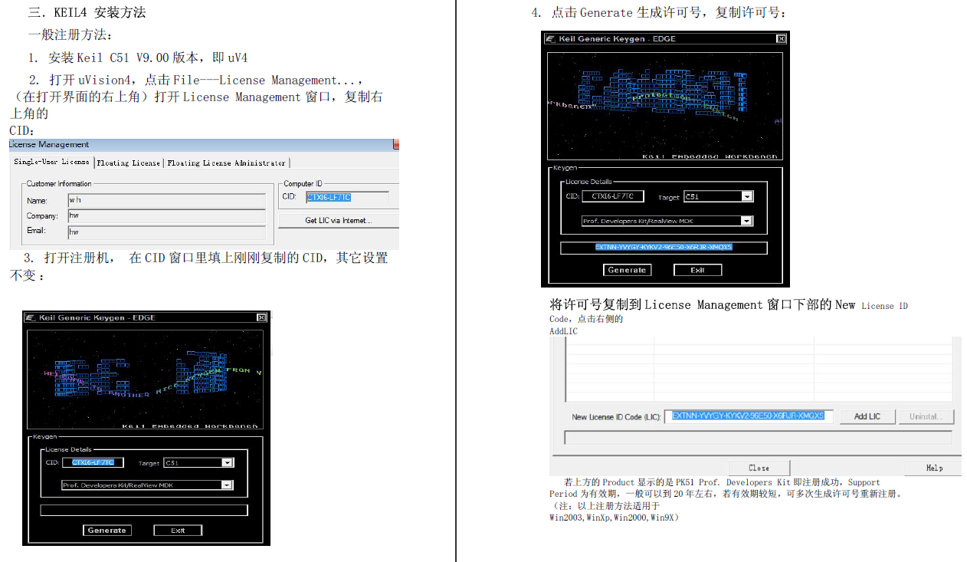The height and width of the screenshot is (562, 967).
Task: Click the CID field in the step 4 keygen
Action: [613, 196]
